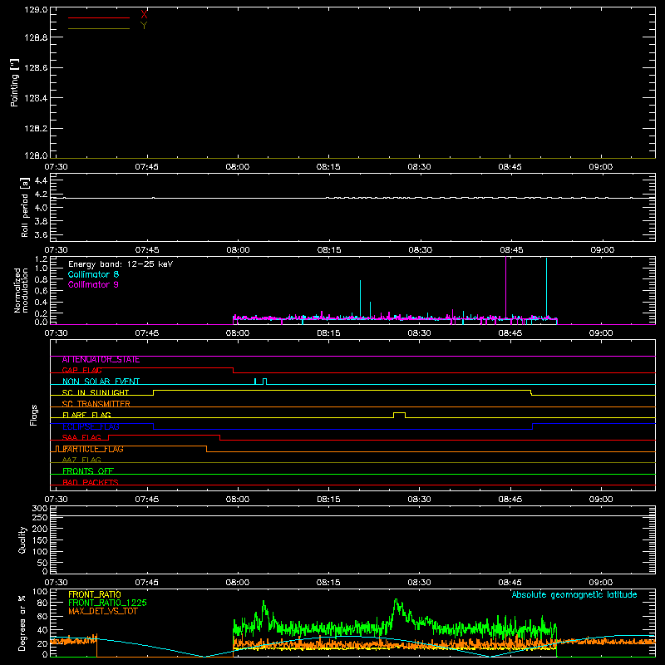Click the 07:45 time tick under Flags panel
The height and width of the screenshot is (665, 665).
[147, 500]
